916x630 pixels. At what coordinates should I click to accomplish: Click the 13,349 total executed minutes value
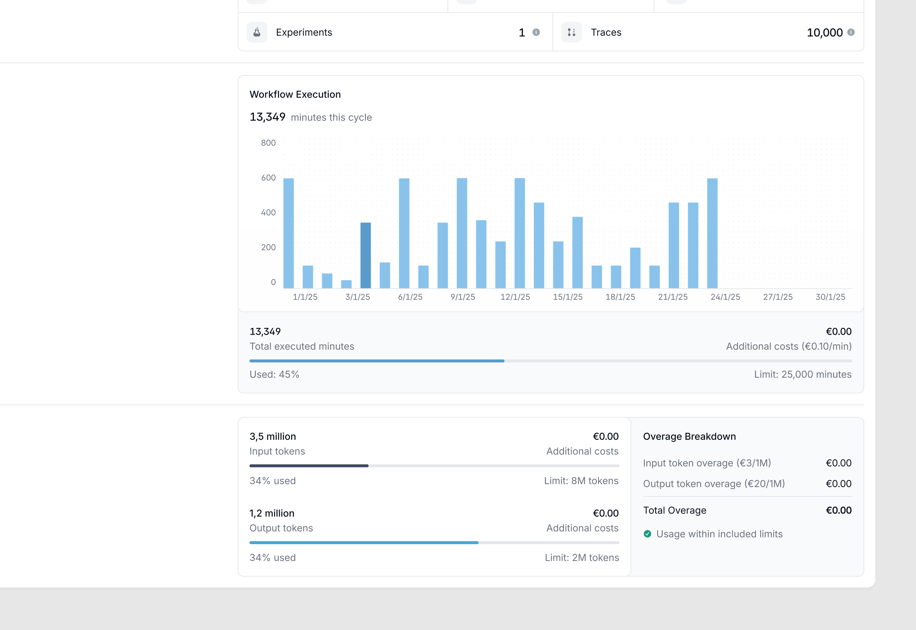pos(265,331)
